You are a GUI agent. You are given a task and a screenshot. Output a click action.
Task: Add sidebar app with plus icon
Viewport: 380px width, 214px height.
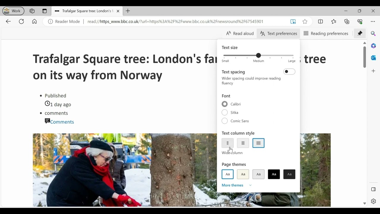[373, 71]
